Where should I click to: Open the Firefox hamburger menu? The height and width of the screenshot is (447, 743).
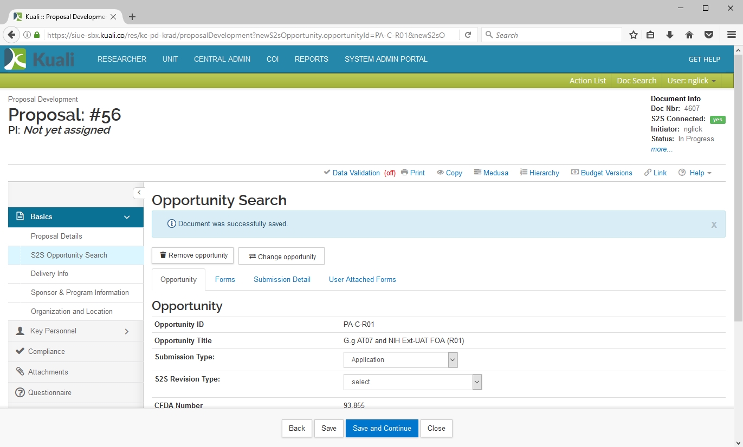(731, 35)
